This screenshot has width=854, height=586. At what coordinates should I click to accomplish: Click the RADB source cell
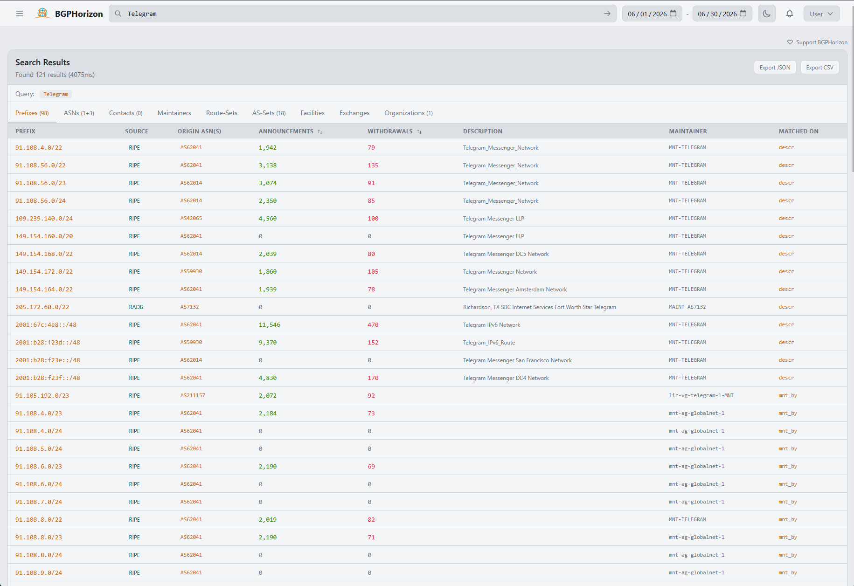tap(136, 307)
